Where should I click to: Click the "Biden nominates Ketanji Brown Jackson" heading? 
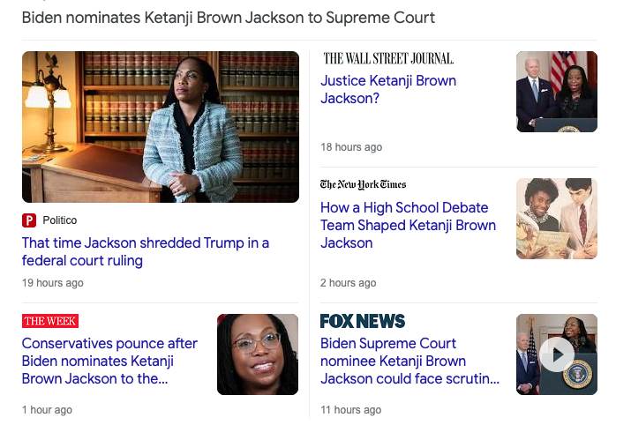pyautogui.click(x=229, y=18)
